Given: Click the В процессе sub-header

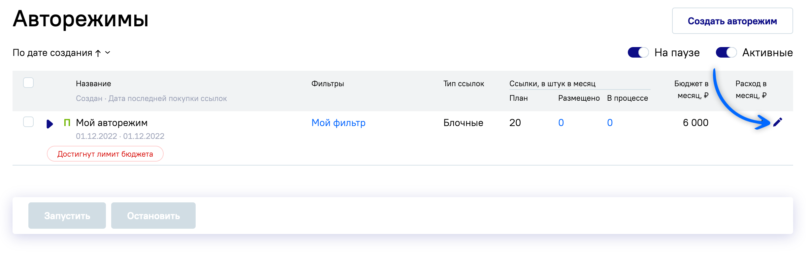Looking at the screenshot, I should coord(628,98).
